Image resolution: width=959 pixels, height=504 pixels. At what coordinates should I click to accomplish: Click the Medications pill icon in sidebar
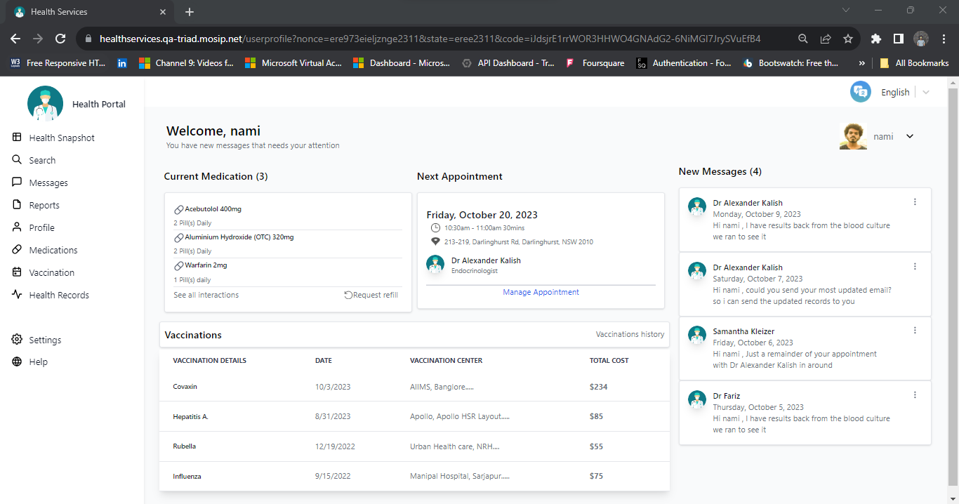17,250
